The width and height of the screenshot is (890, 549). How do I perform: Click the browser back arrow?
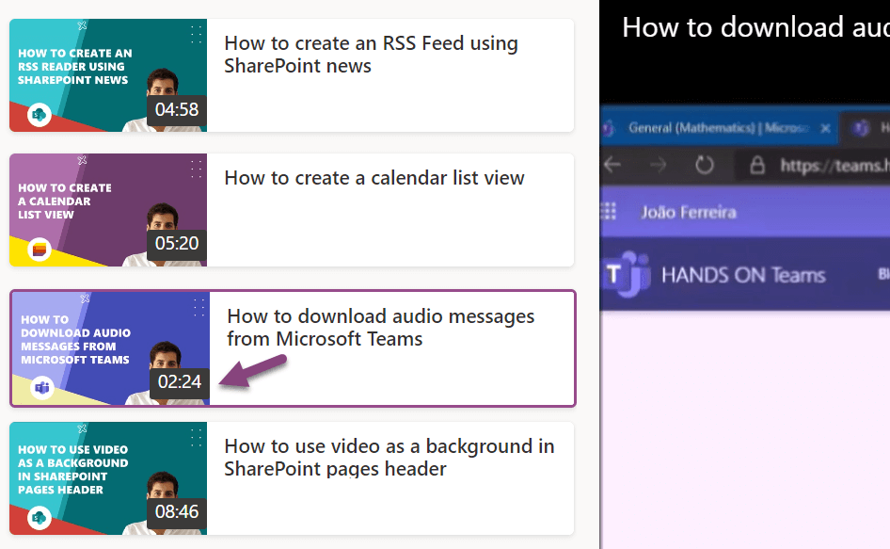click(612, 163)
